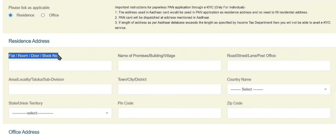Click the Residence Address section heading
Image resolution: width=336 pixels, height=134 pixels.
[29, 41]
